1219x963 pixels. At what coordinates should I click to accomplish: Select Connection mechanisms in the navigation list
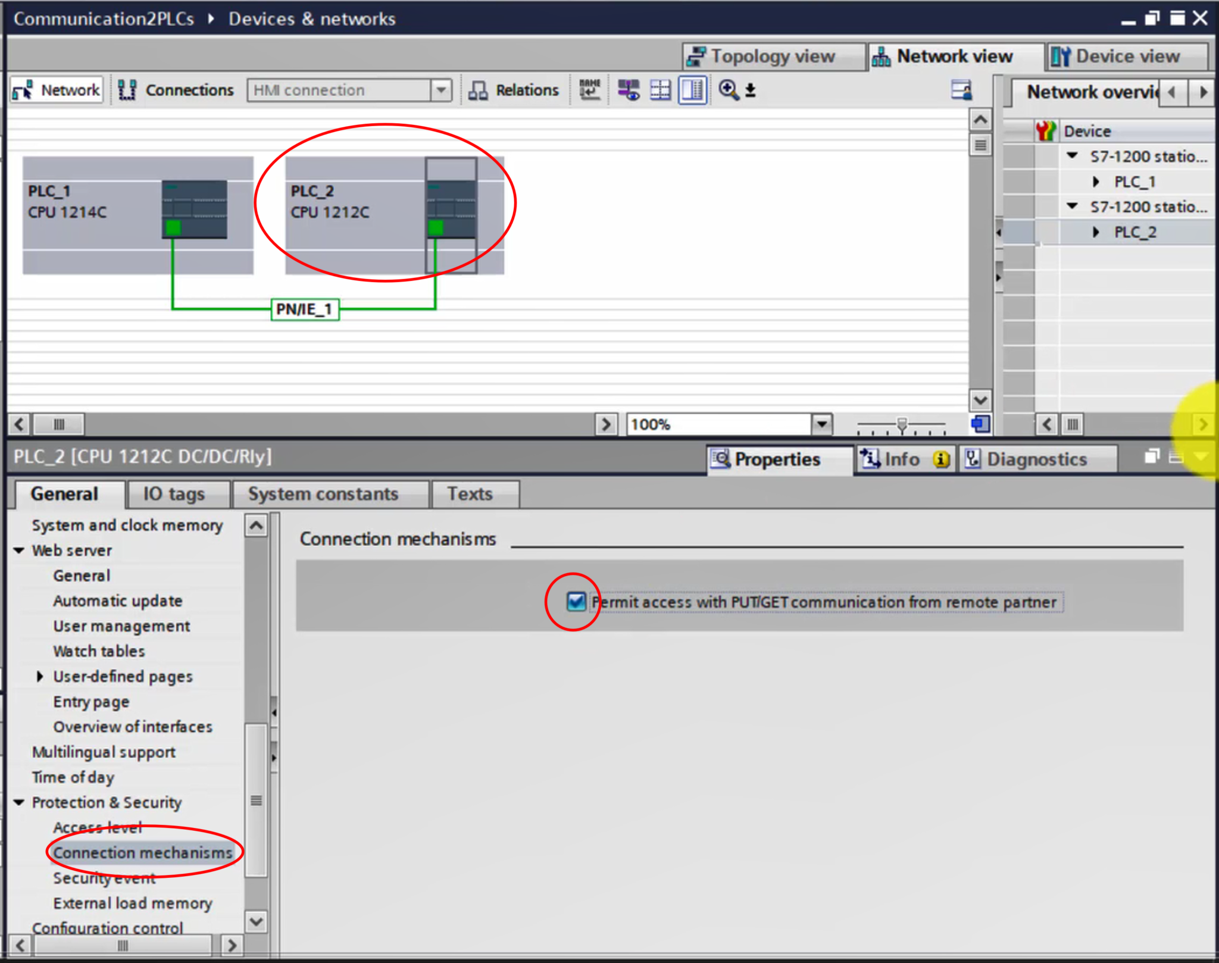tap(142, 852)
